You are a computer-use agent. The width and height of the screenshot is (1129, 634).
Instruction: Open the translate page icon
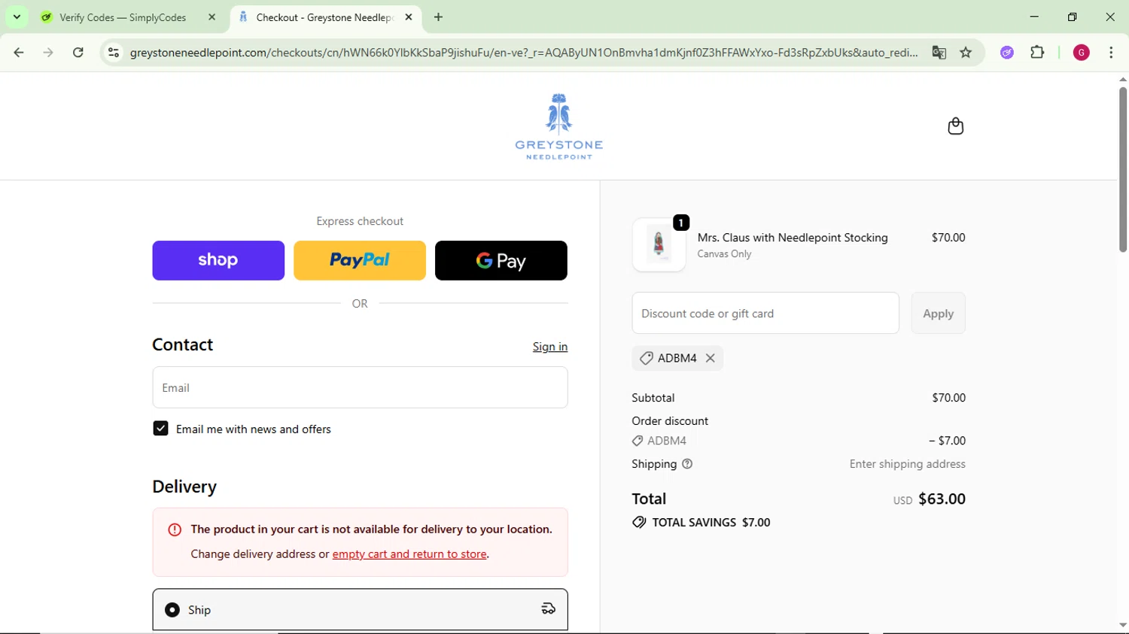[939, 53]
